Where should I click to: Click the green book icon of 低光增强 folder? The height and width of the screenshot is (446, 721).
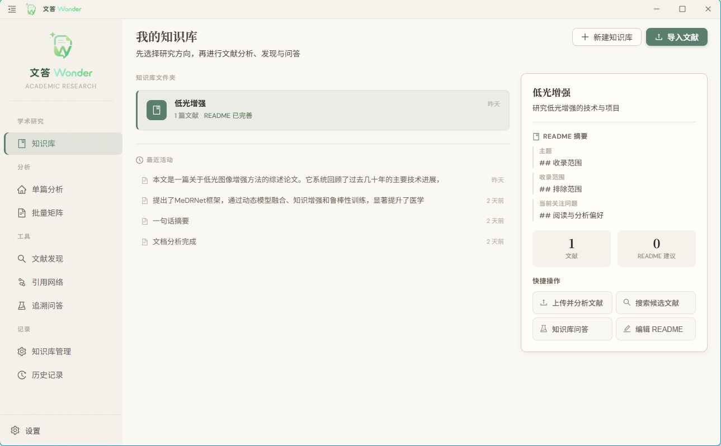click(x=157, y=110)
